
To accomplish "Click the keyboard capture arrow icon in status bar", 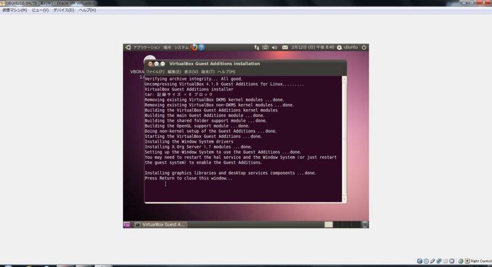I will (467, 261).
